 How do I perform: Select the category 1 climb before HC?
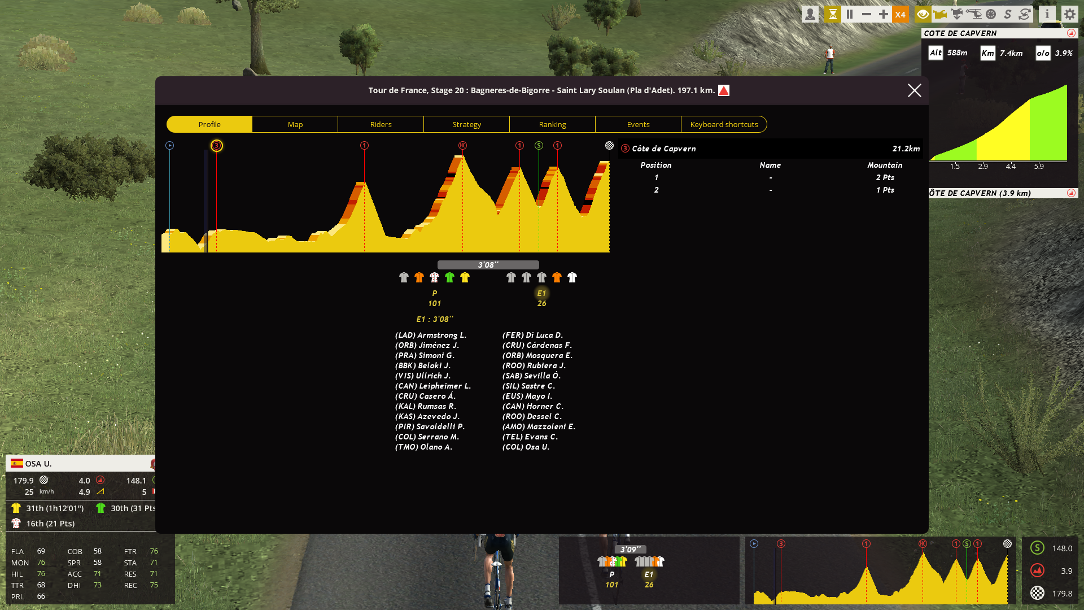tap(365, 146)
